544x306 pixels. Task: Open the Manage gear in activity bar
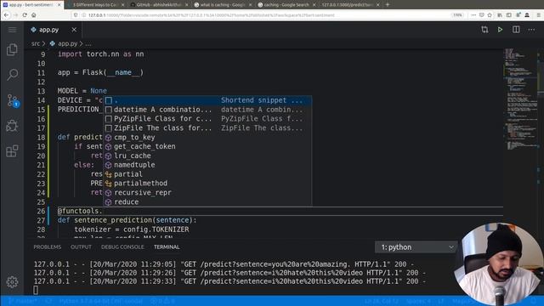(x=12, y=281)
